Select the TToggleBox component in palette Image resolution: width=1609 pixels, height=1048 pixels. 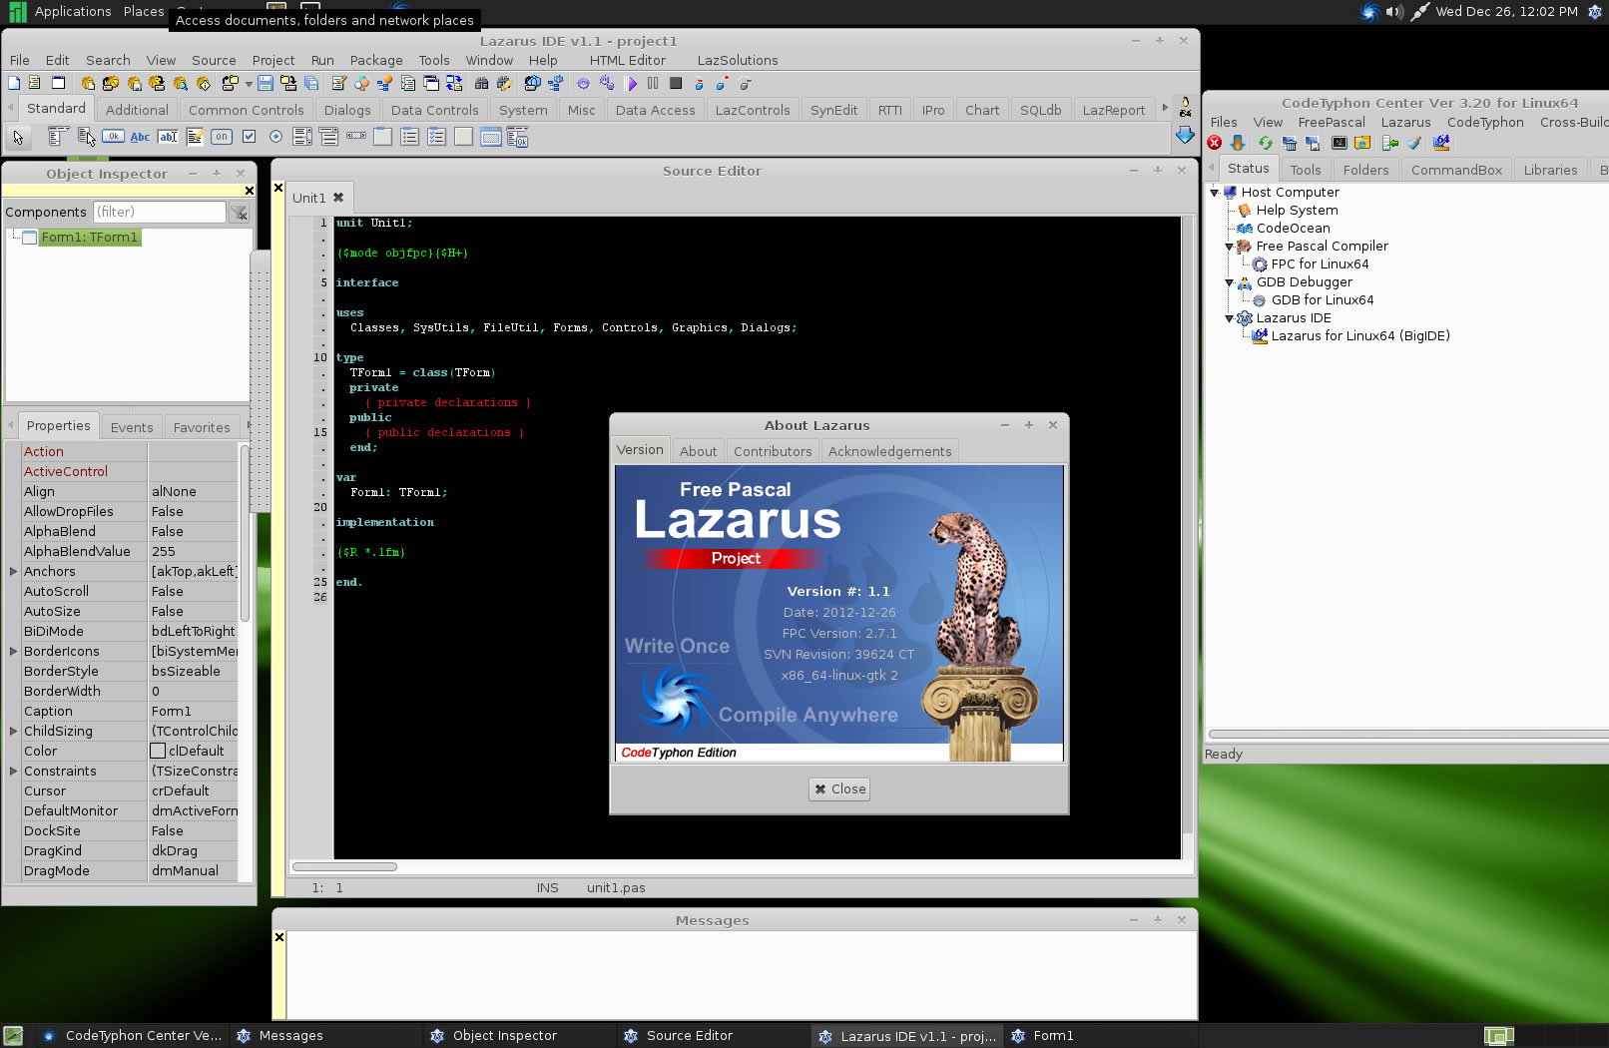[x=222, y=137]
